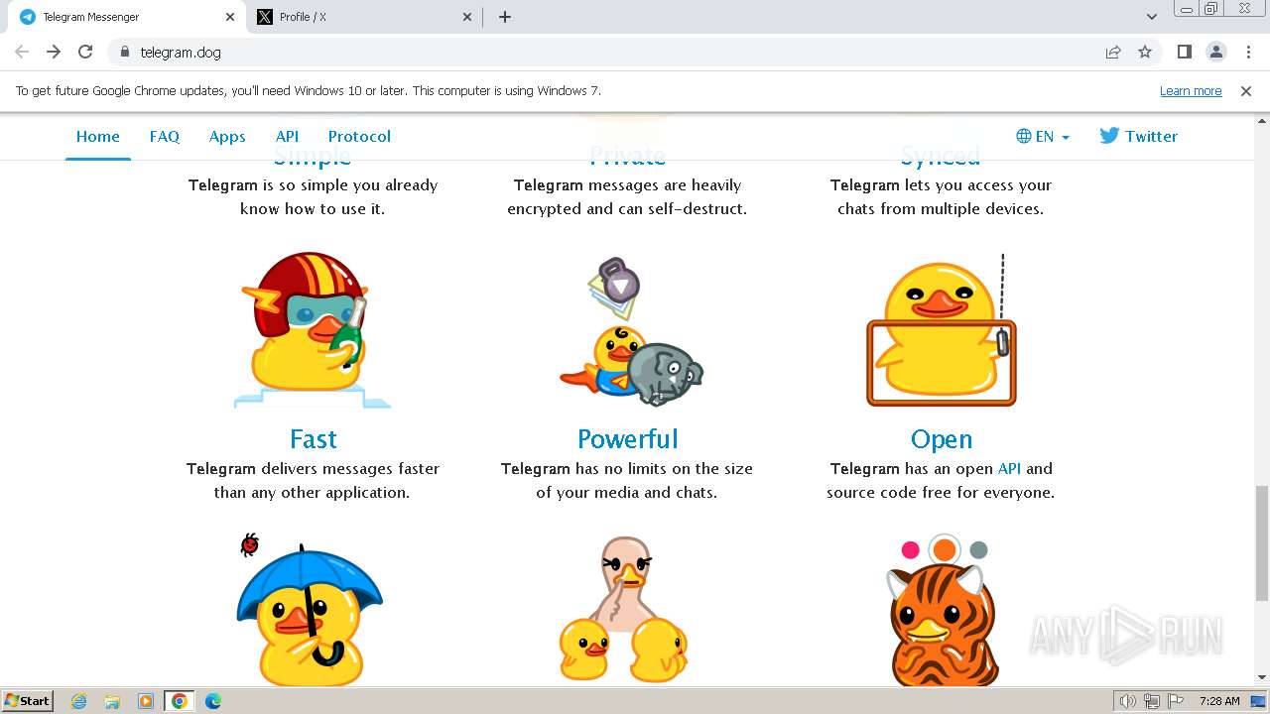Click the browser back arrow

(22, 52)
